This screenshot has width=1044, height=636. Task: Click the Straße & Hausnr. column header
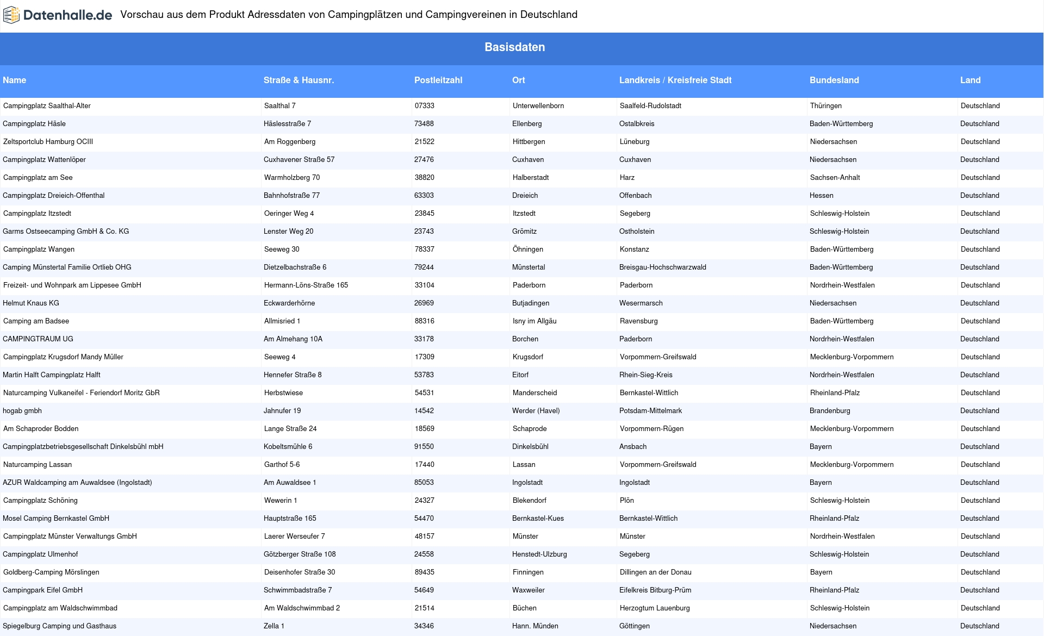(x=299, y=80)
